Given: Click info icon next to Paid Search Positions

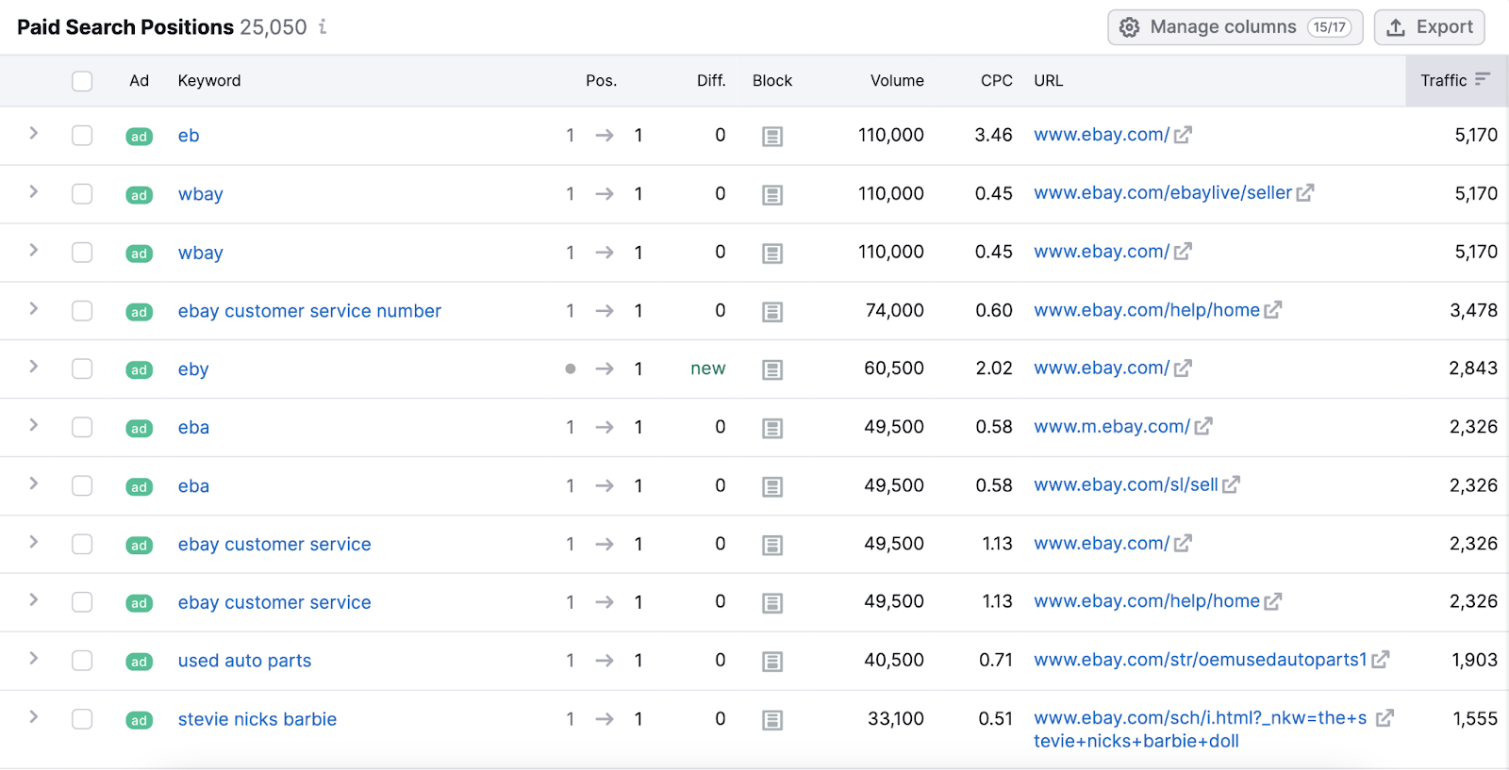Looking at the screenshot, I should 323,26.
